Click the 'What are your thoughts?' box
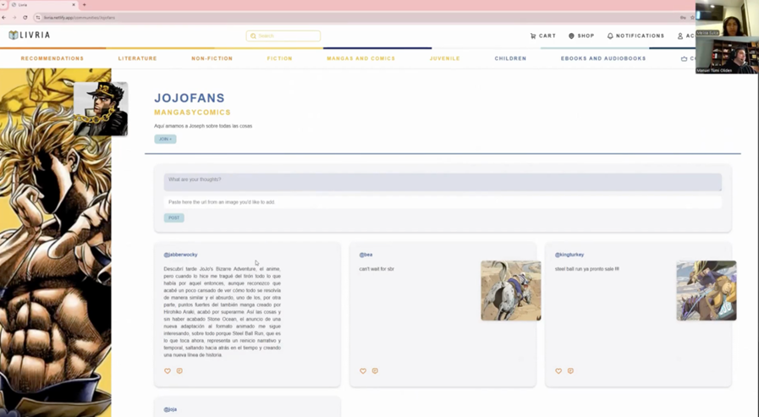Viewport: 759px width, 417px height. tap(443, 182)
